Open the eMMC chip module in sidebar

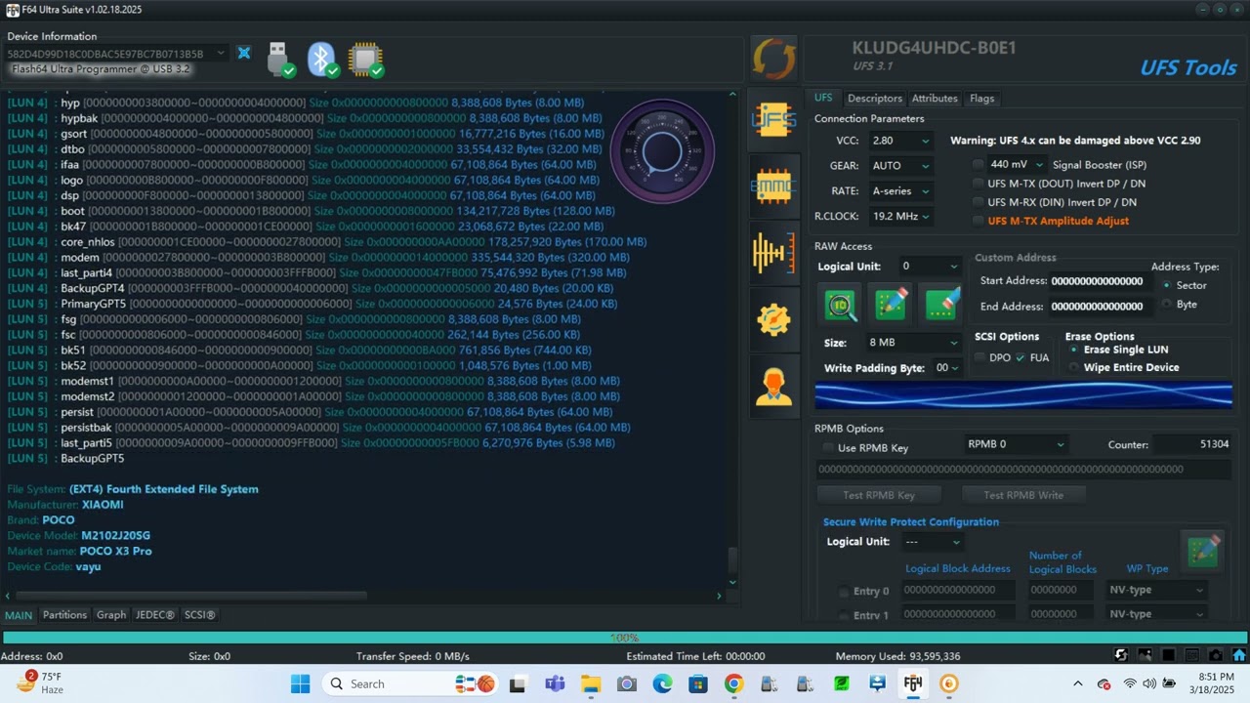pos(773,185)
